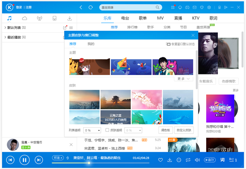This screenshot has width=246, height=169.
Task: Pause the currently playing song
Action: pyautogui.click(x=23, y=160)
